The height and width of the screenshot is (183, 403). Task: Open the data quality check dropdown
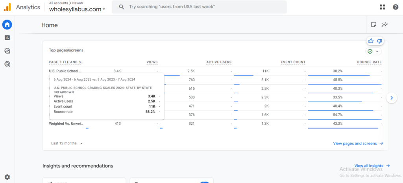pyautogui.click(x=373, y=52)
